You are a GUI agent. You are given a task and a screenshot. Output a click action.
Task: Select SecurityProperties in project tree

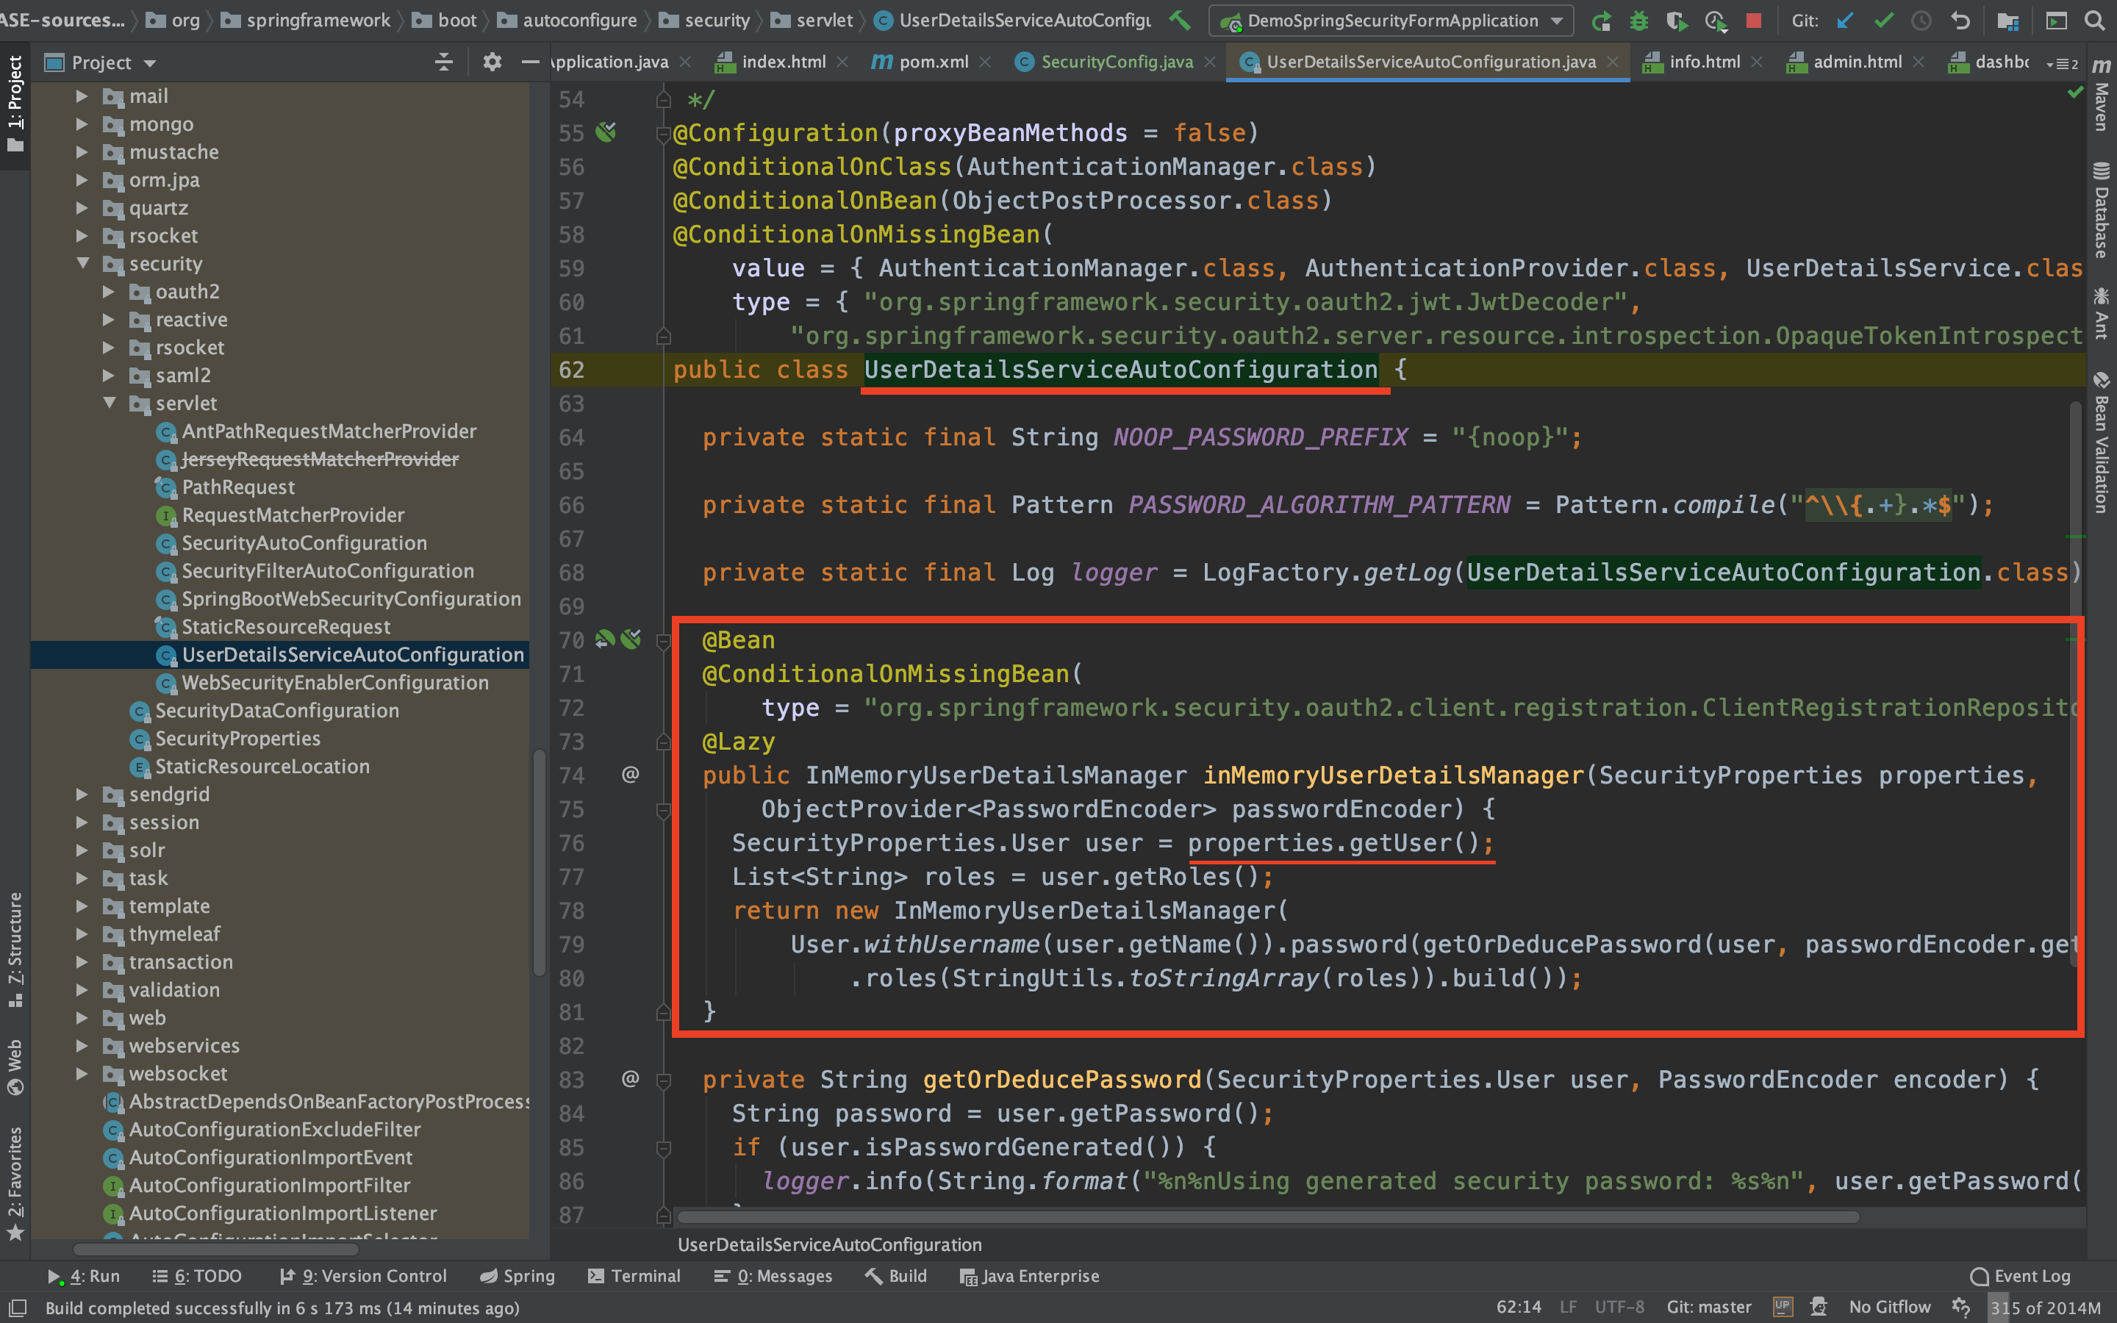pos(237,739)
